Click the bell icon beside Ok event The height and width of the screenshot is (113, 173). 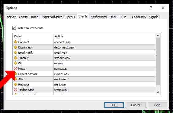(15, 63)
